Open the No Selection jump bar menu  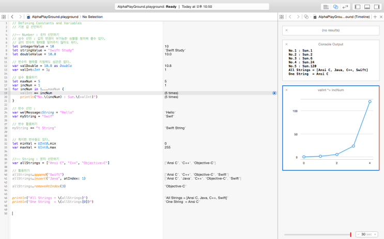click(93, 16)
